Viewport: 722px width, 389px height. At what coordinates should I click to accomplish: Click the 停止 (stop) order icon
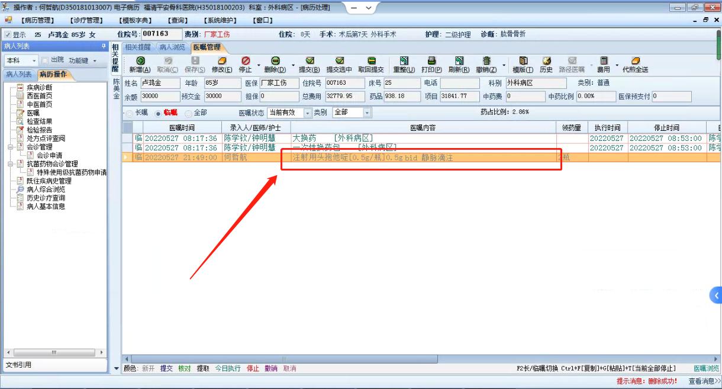245,61
